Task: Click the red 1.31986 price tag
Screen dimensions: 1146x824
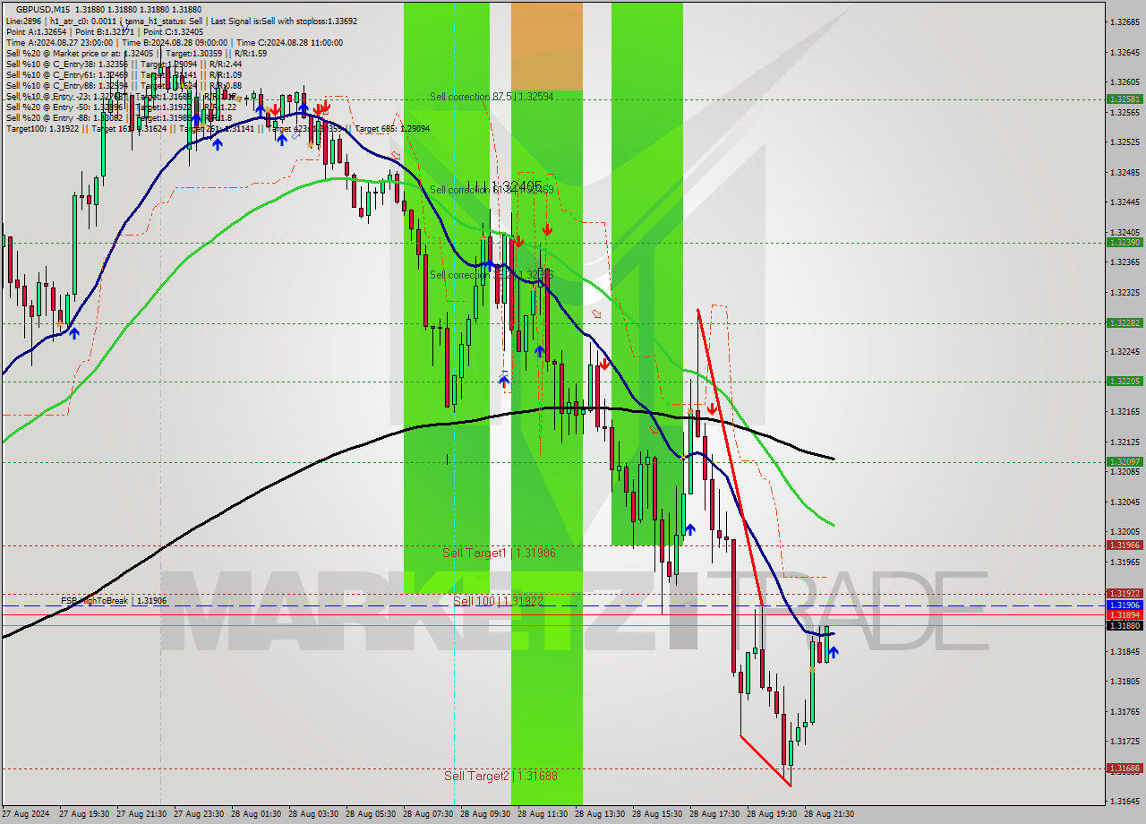Action: click(x=1125, y=545)
